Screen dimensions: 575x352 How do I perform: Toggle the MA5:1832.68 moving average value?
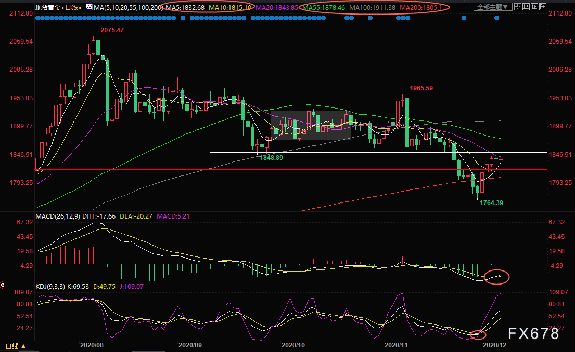pos(185,7)
